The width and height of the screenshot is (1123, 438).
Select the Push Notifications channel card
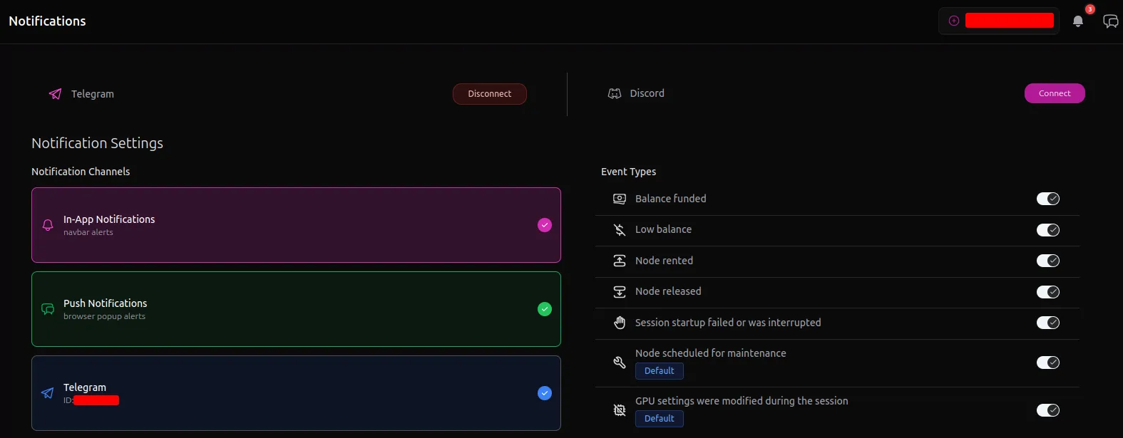tap(296, 309)
